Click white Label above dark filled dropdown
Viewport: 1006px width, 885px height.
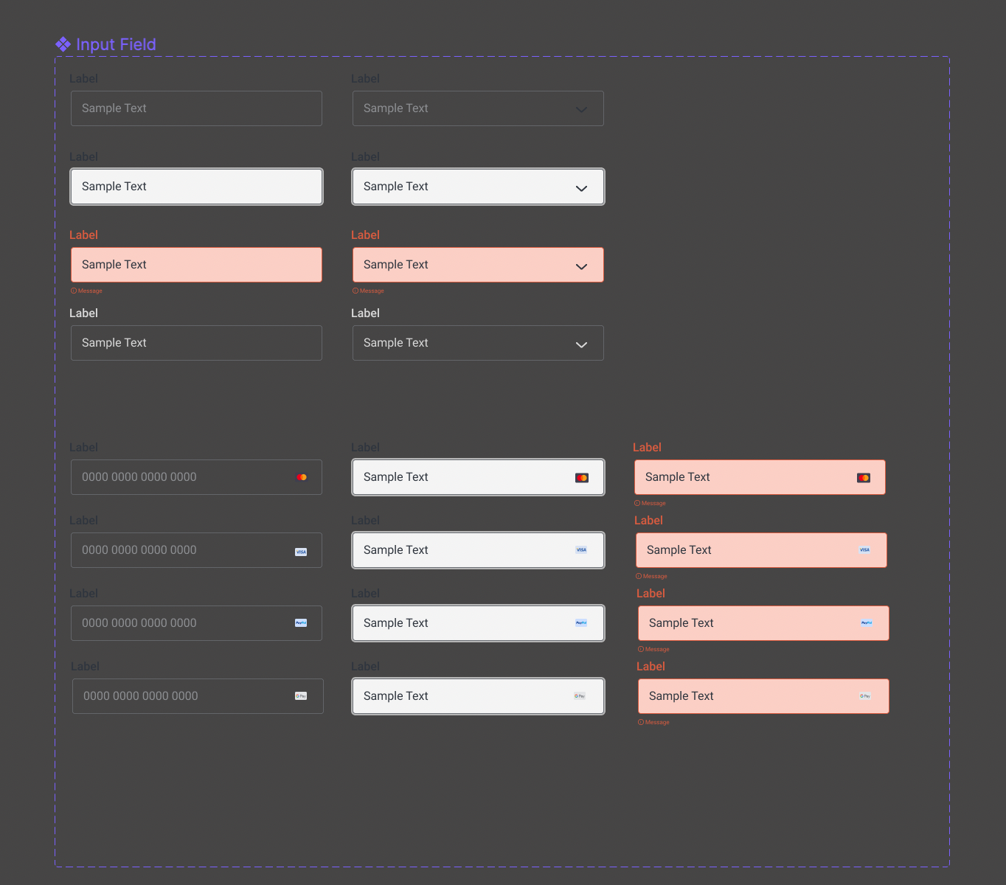click(x=365, y=313)
